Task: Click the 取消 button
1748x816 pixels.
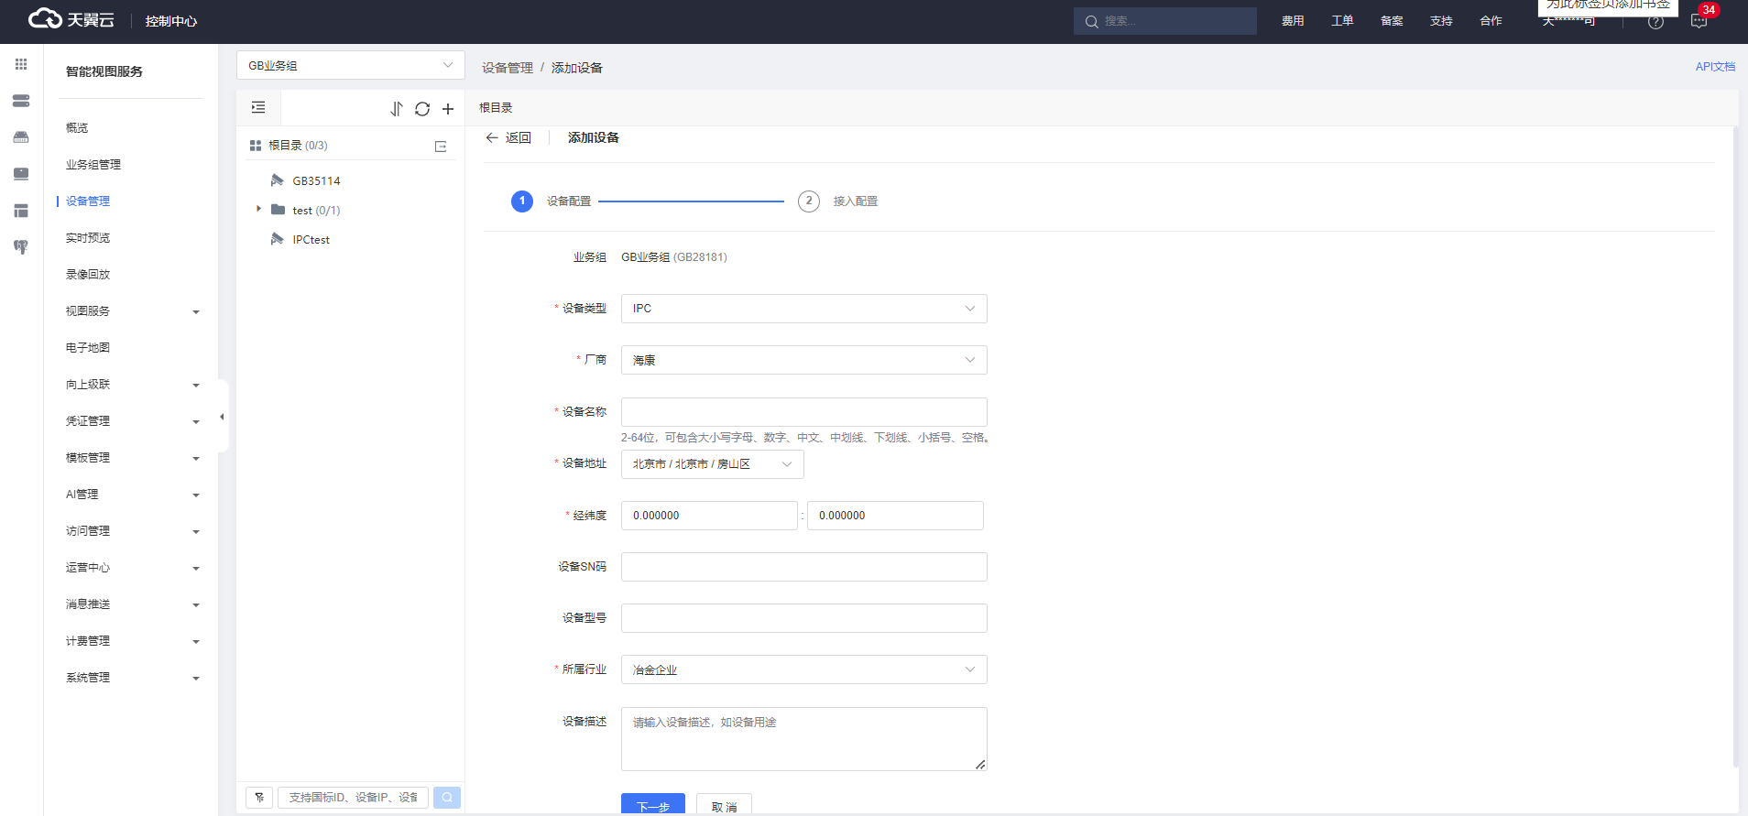Action: [x=724, y=804]
